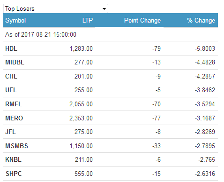The image size is (224, 182).
Task: Open the UFL stock symbol
Action: (11, 90)
